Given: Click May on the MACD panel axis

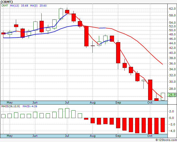Looking at the screenshot, I should click(x=10, y=136).
